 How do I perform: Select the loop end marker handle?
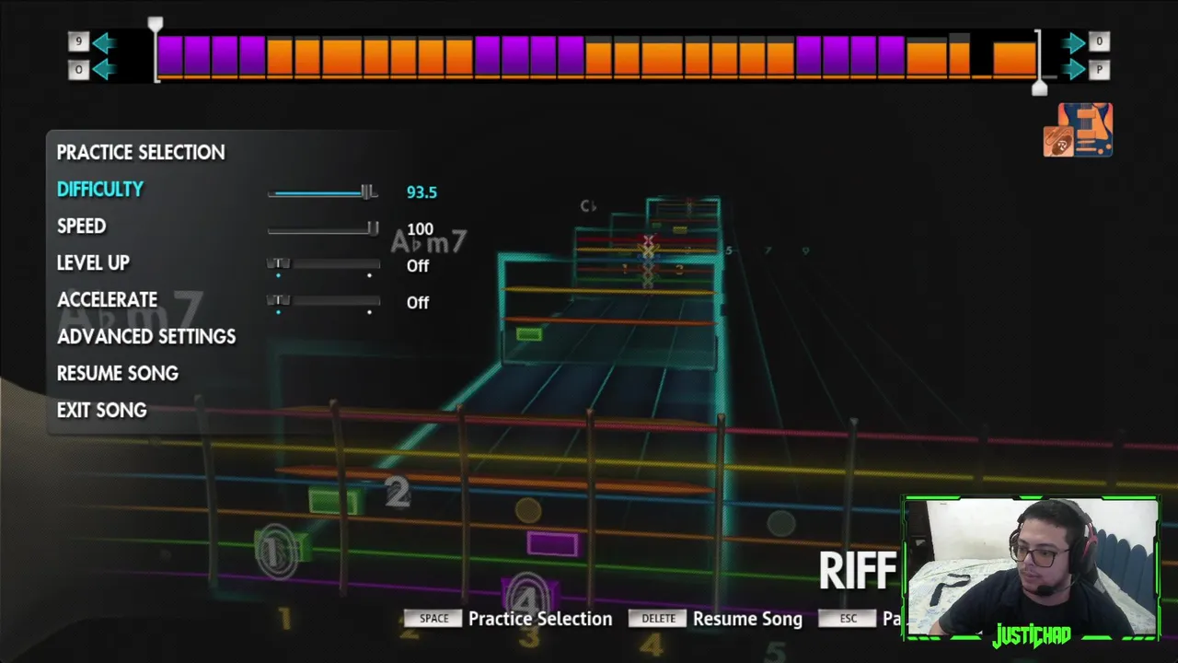tap(1040, 88)
